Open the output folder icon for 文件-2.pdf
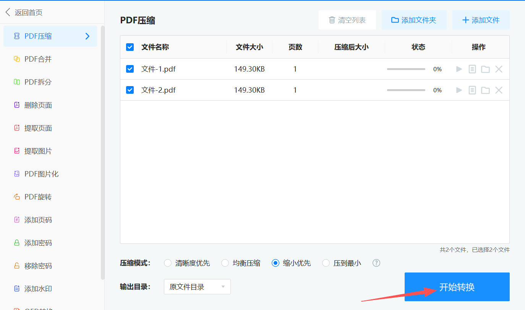This screenshot has height=310, width=525. 485,90
